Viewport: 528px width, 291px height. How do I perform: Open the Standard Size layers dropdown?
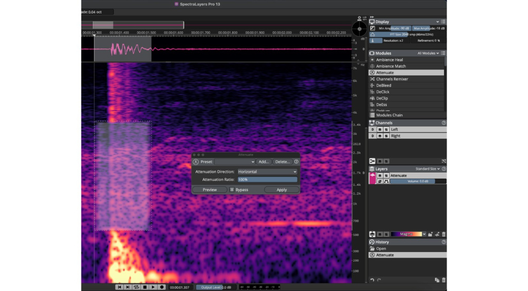(427, 169)
